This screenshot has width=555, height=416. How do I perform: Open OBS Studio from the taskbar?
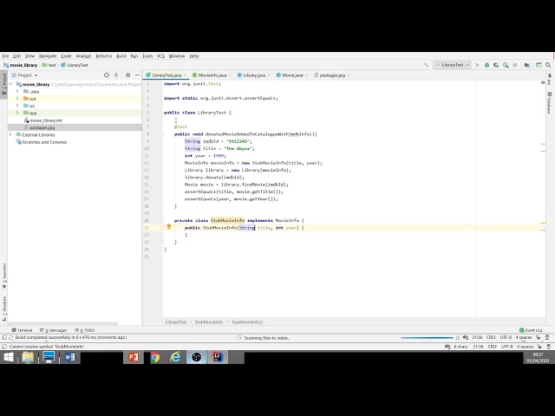197,357
